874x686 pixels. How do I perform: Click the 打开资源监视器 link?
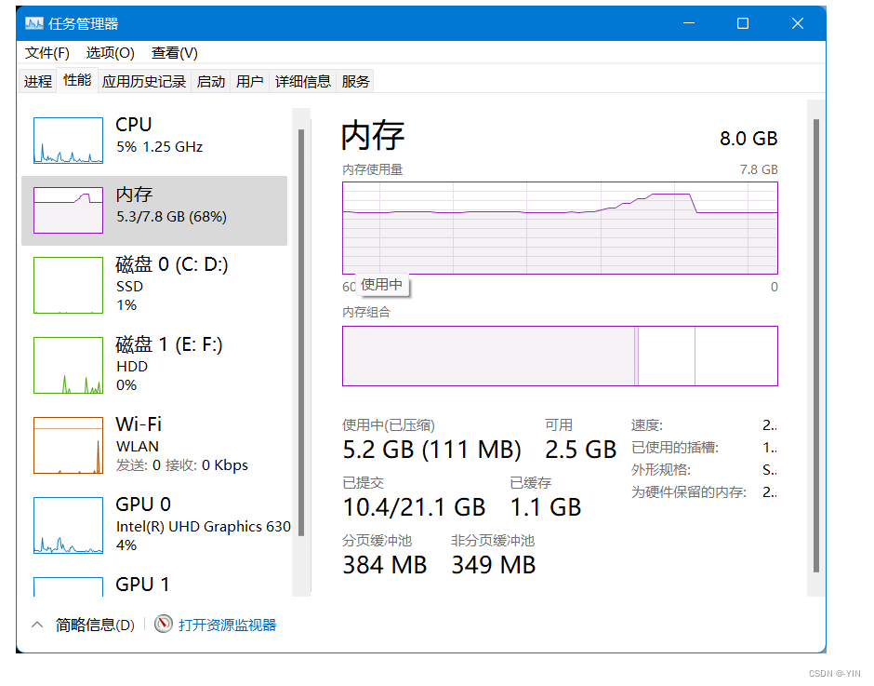pyautogui.click(x=228, y=625)
